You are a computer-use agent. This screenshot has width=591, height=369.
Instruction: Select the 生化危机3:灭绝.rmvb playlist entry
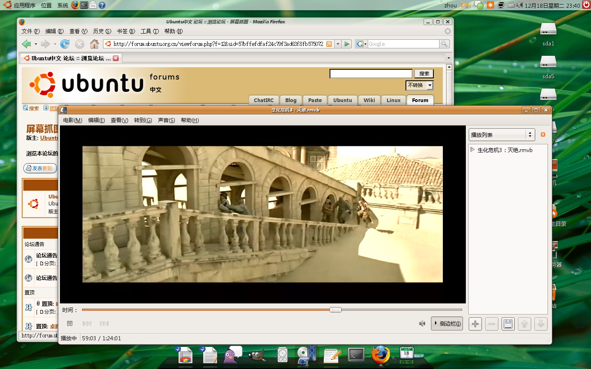pos(505,150)
